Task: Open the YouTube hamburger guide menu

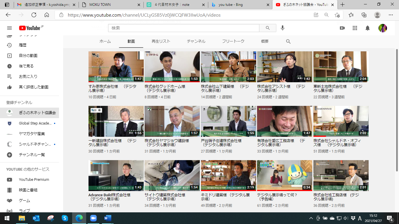Action: coord(9,28)
